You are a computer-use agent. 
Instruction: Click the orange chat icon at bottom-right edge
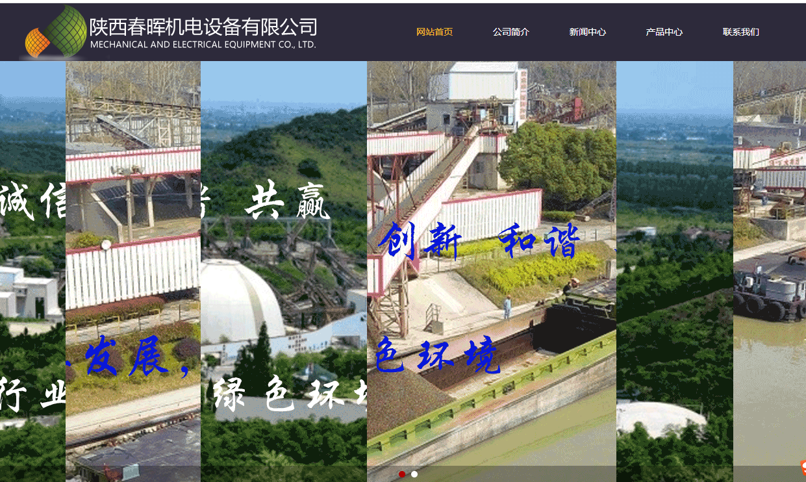click(802, 466)
